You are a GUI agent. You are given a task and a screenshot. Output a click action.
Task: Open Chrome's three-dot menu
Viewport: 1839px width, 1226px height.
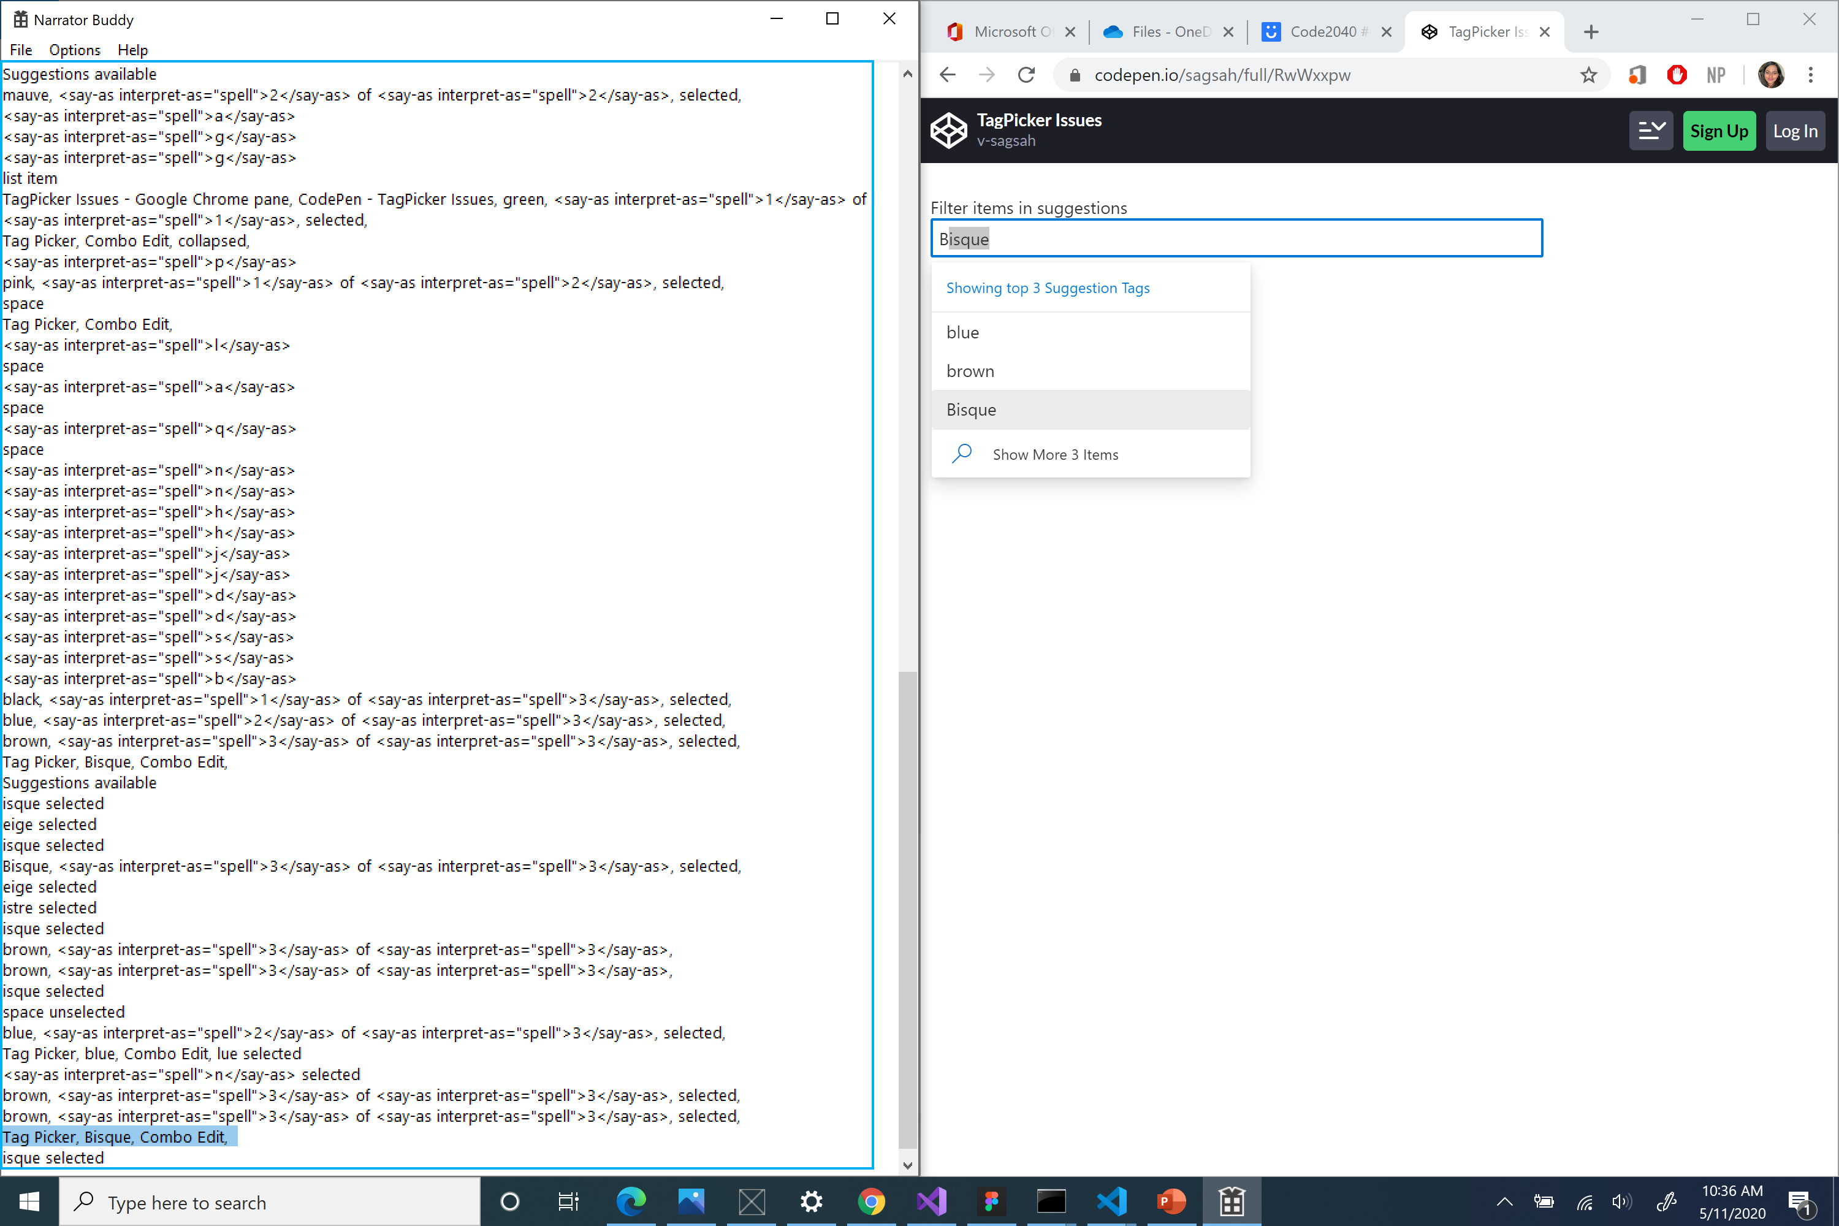1811,75
